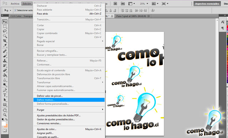Select the Clone Stamp tool
The height and width of the screenshot is (138, 228).
(x=5, y=61)
